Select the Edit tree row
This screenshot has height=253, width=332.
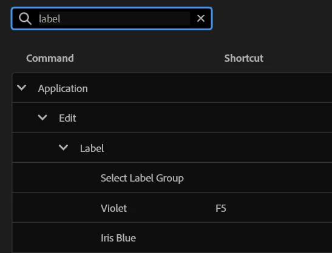(x=172, y=117)
